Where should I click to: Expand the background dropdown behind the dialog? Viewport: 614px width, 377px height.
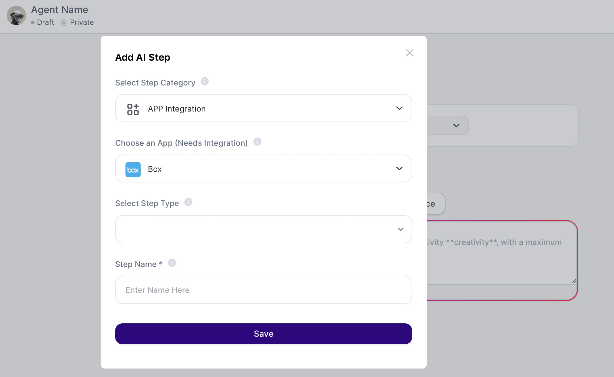click(456, 125)
